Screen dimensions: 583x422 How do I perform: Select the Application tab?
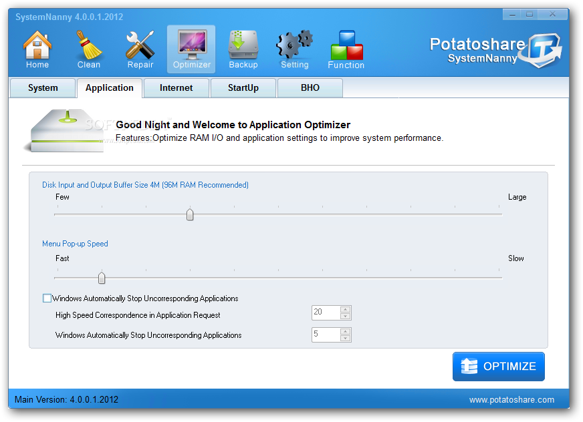pyautogui.click(x=110, y=88)
